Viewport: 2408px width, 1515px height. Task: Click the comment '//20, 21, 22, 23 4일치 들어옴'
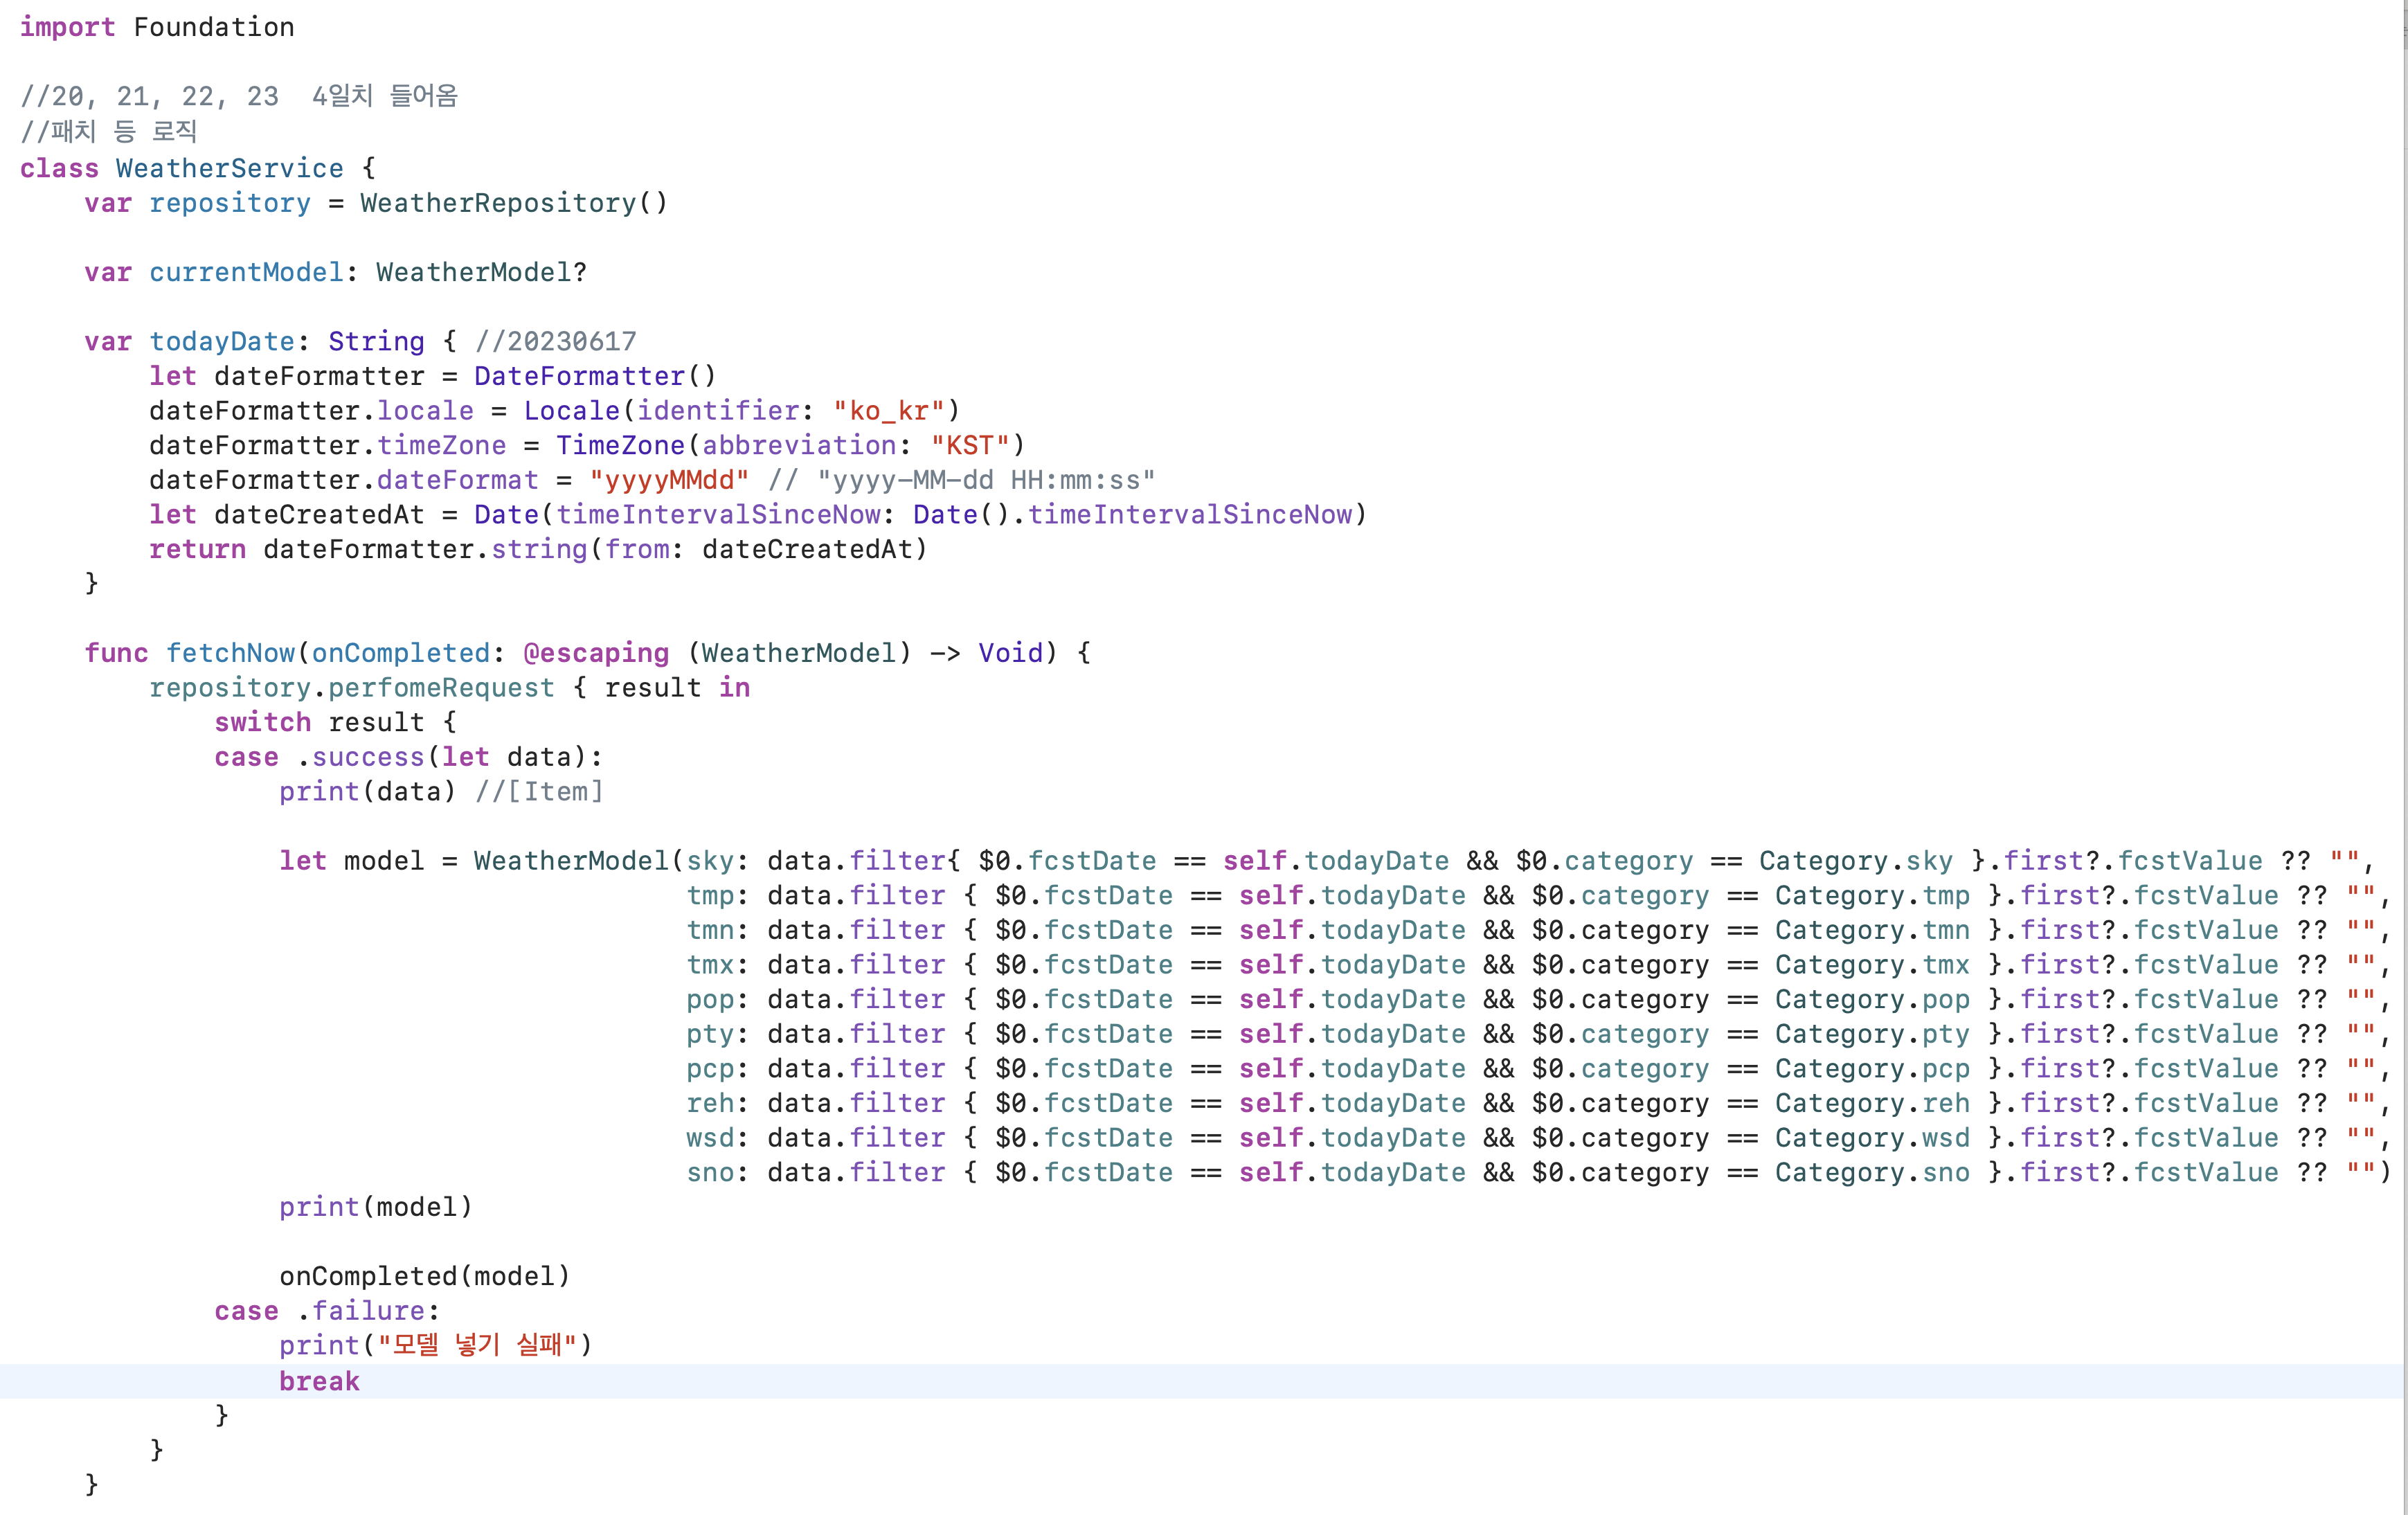(239, 96)
